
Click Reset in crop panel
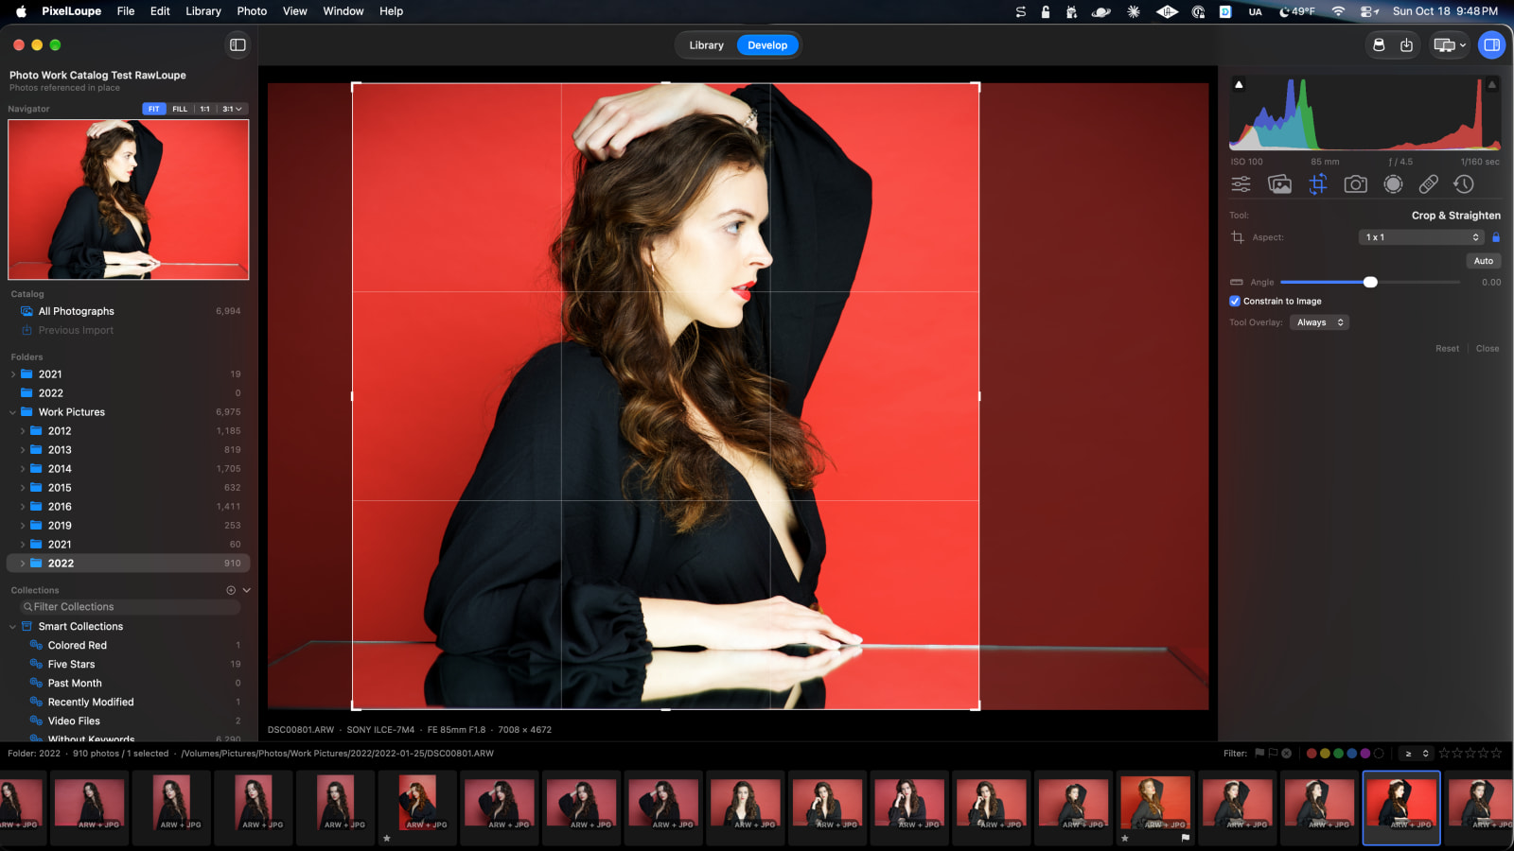(x=1447, y=349)
